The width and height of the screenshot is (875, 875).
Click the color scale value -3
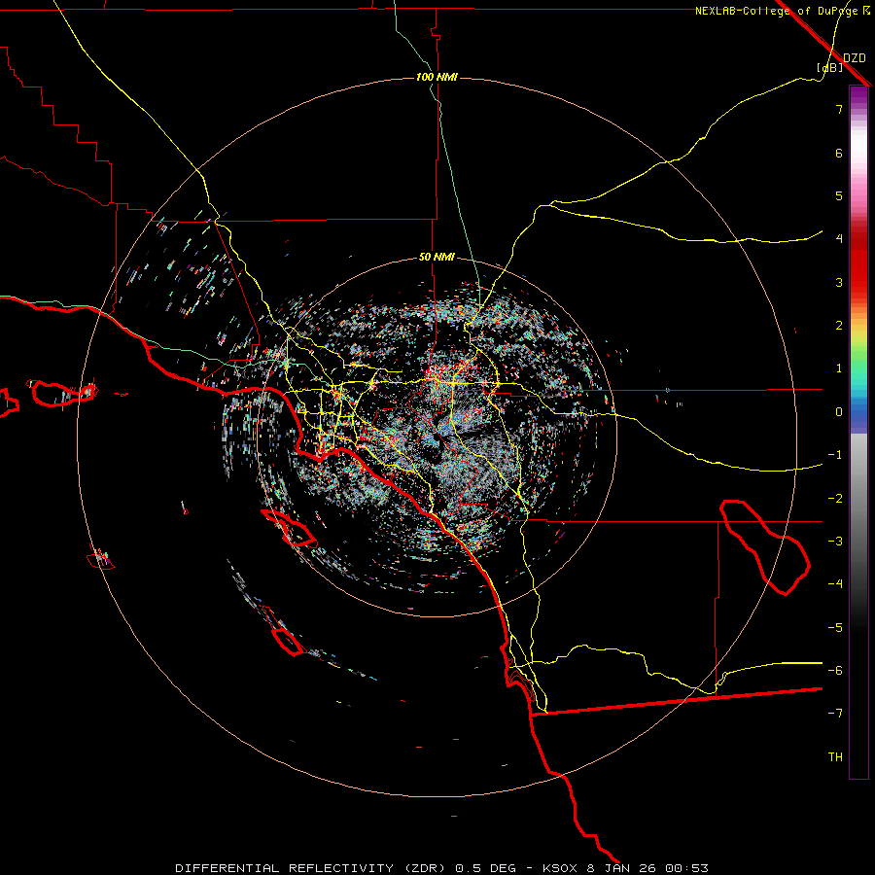pos(835,542)
